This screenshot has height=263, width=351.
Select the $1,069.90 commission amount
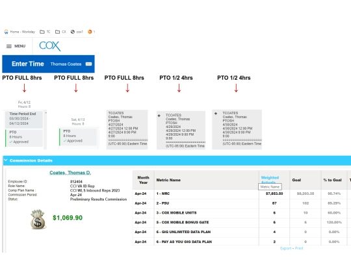tap(68, 218)
